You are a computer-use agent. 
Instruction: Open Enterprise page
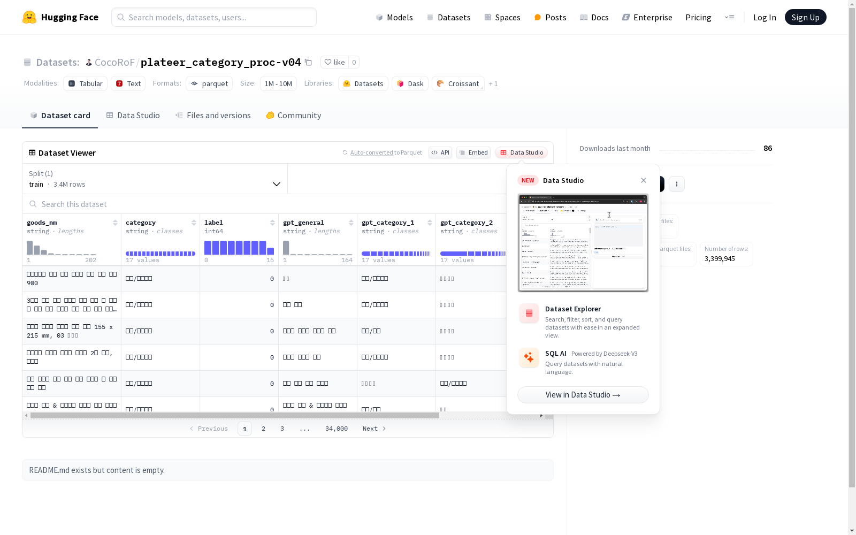(647, 17)
